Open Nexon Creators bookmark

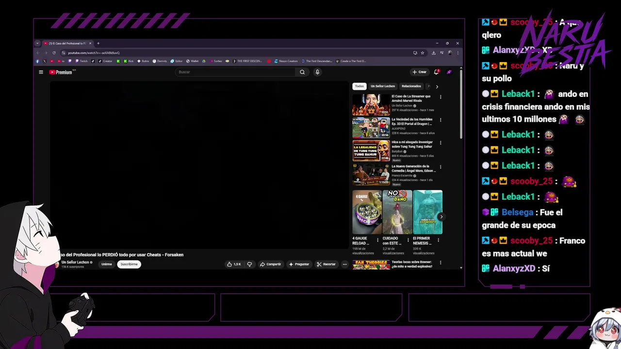tap(286, 61)
